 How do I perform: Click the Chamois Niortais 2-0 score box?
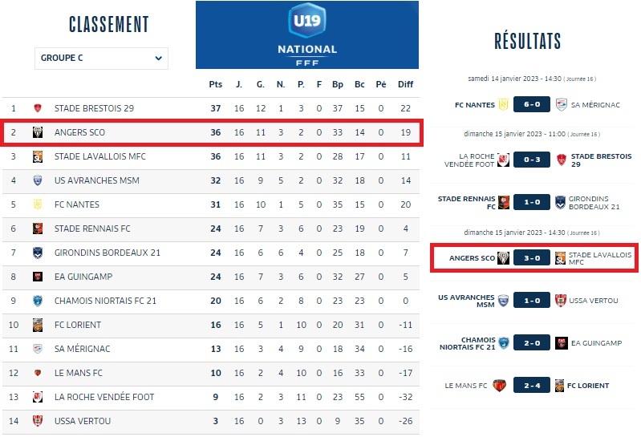point(532,343)
